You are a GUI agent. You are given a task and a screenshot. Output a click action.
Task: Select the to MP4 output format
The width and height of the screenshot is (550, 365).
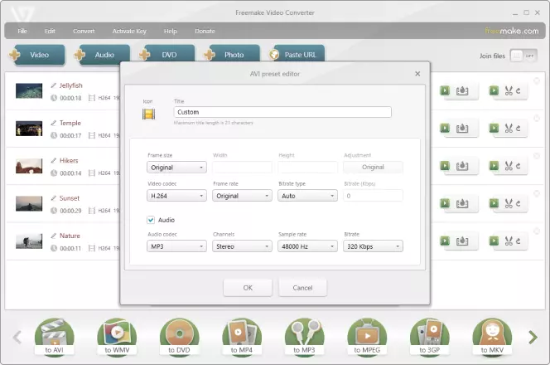[x=242, y=338]
